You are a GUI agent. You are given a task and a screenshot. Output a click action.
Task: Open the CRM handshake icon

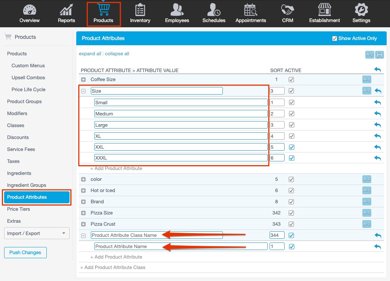(x=287, y=13)
